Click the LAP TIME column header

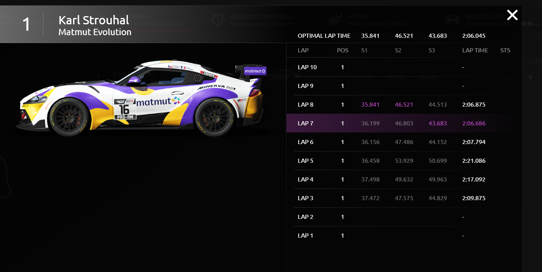[x=475, y=51]
